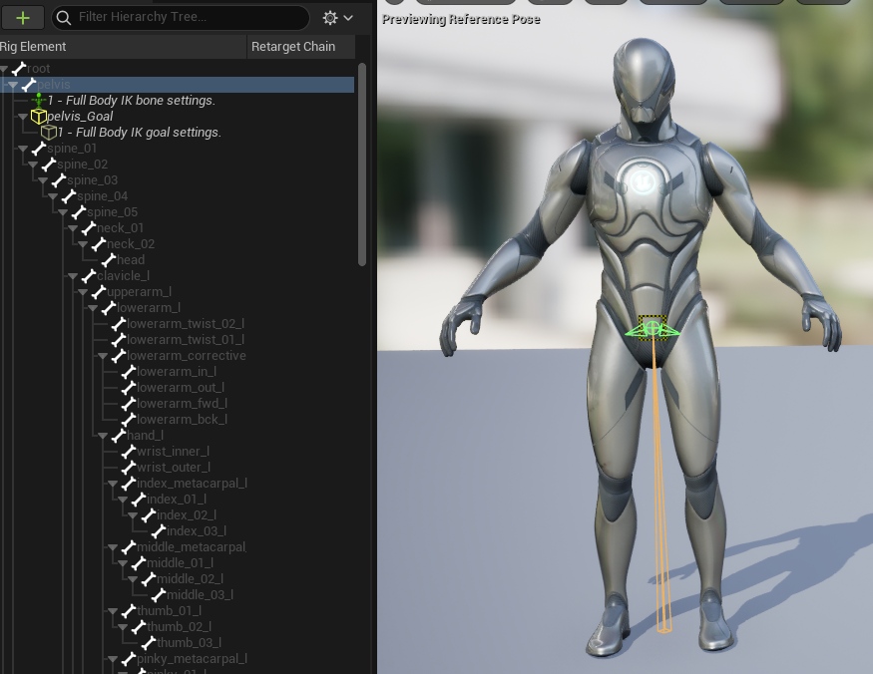Click the Full Body IK goal settings cube icon
873x674 pixels.
click(x=49, y=133)
